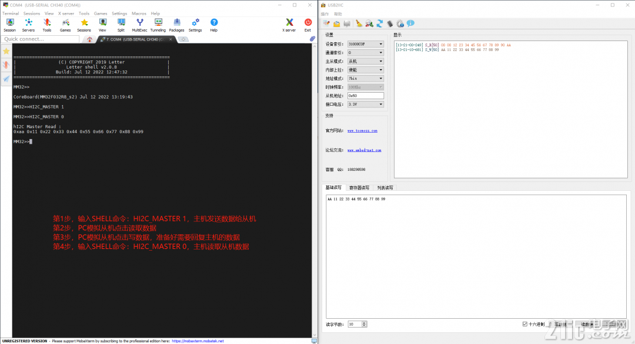Screen dimensions: 635x344
Task: Open the 接口电压 dropdown showing 3.3V
Action: pyautogui.click(x=365, y=104)
